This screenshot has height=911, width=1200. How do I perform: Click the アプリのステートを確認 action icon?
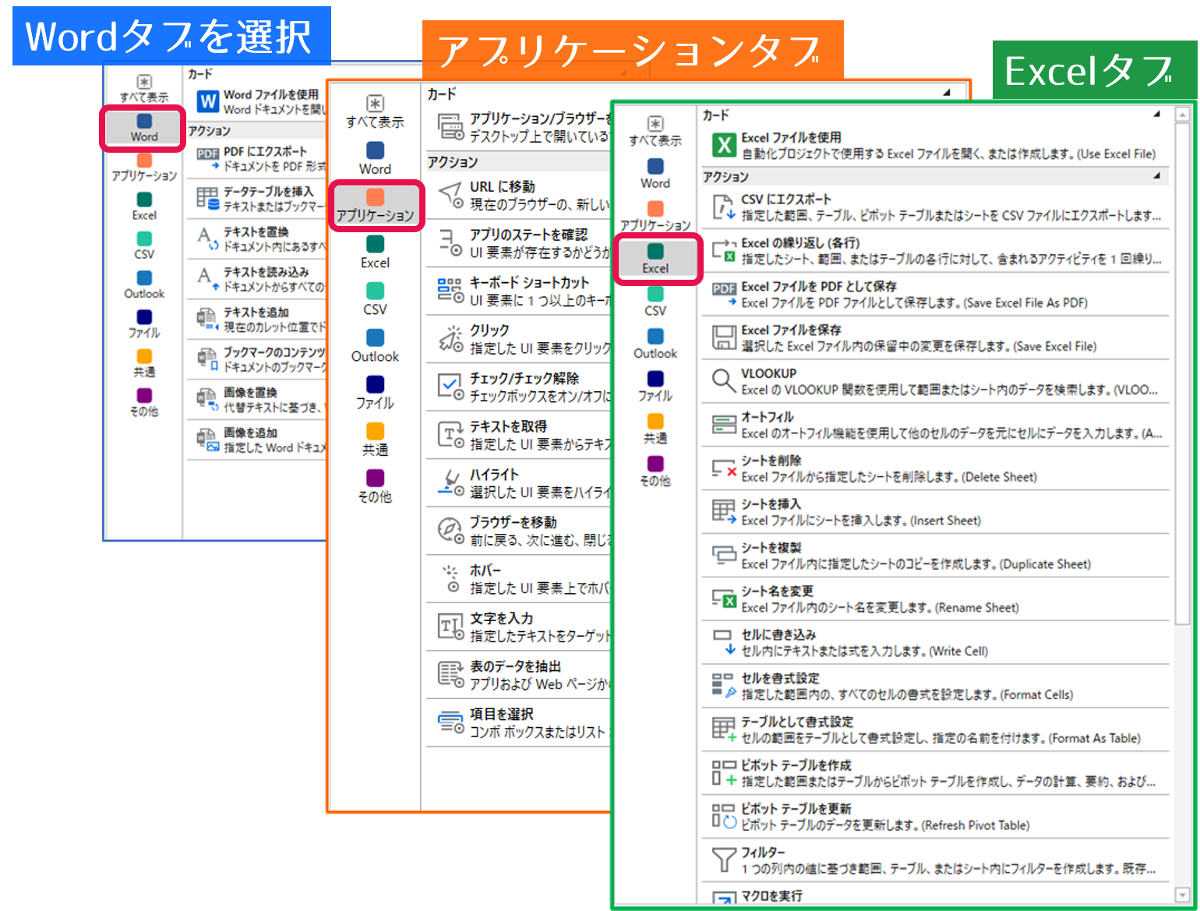click(450, 242)
